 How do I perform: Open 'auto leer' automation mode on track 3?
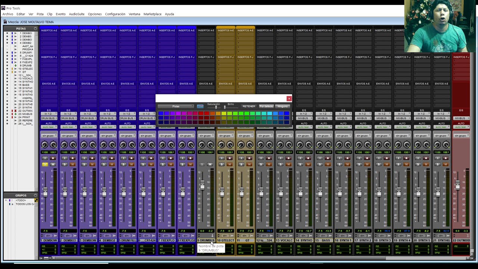point(88,127)
